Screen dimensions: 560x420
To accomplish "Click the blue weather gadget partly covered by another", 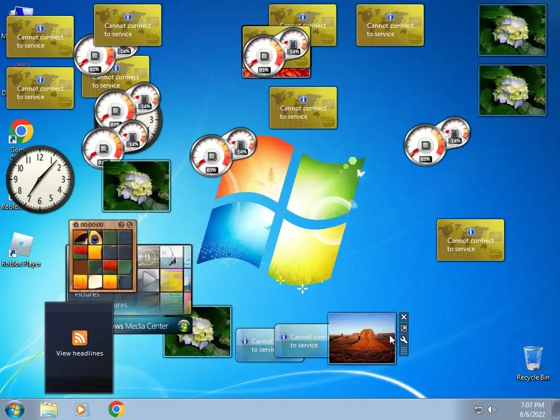I will pyautogui.click(x=255, y=346).
